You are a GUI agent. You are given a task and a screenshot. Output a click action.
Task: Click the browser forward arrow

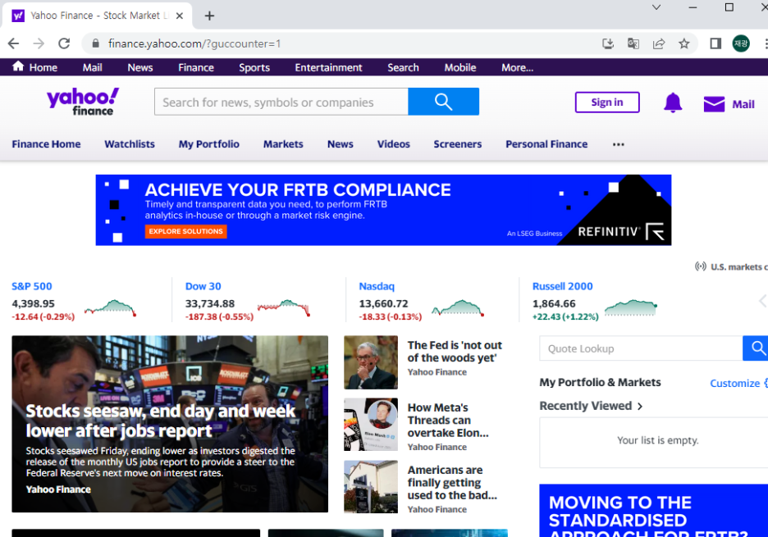click(39, 43)
